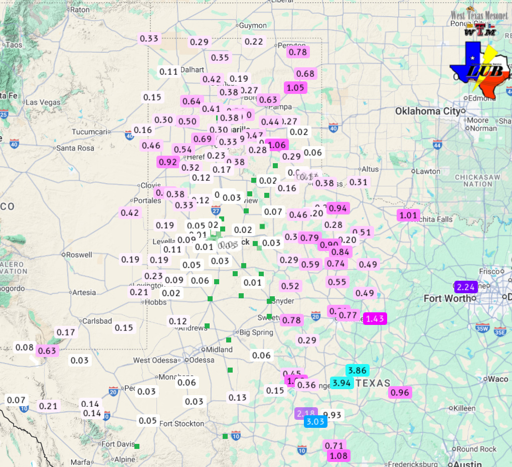This screenshot has width=512, height=467.
Task: Click the LUB Texas-shaped lightning logo
Action: click(x=480, y=70)
